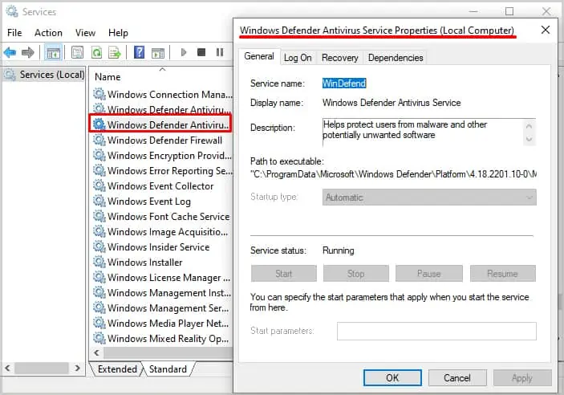The width and height of the screenshot is (564, 395).
Task: Switch to the Extended view tab
Action: point(117,369)
